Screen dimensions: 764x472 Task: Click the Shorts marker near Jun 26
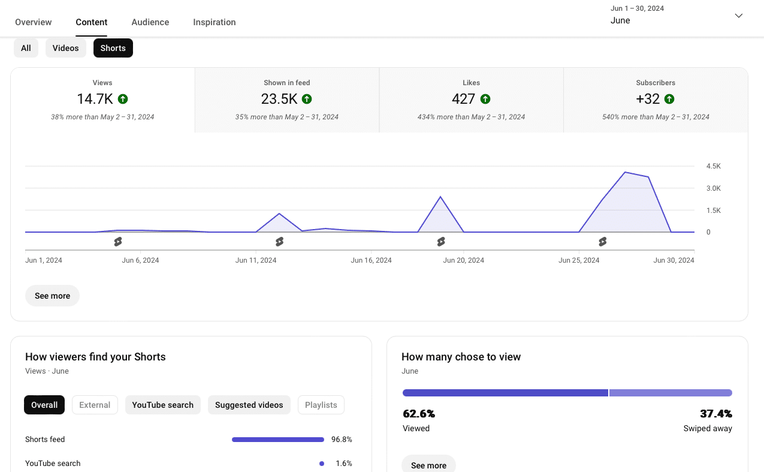603,242
